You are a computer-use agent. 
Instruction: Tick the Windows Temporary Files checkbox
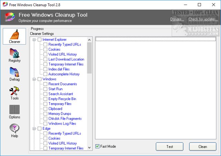coord(45,104)
